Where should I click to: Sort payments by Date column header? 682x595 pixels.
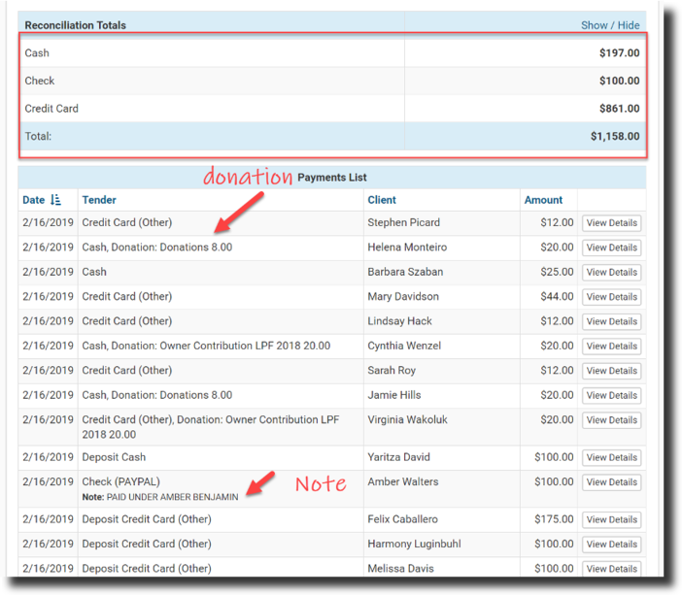click(x=34, y=200)
